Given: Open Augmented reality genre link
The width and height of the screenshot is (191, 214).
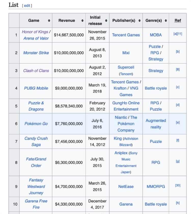Looking at the screenshot, I should (156, 124).
